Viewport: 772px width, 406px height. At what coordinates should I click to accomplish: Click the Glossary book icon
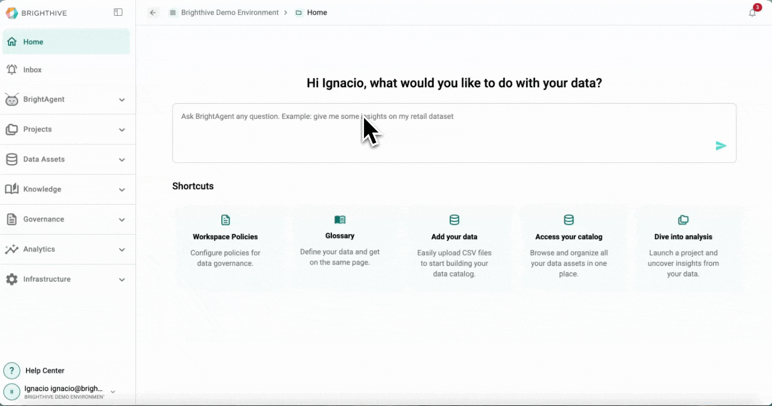(x=340, y=219)
